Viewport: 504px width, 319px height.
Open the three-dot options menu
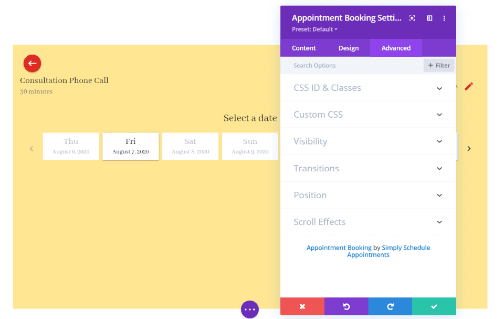pos(444,18)
